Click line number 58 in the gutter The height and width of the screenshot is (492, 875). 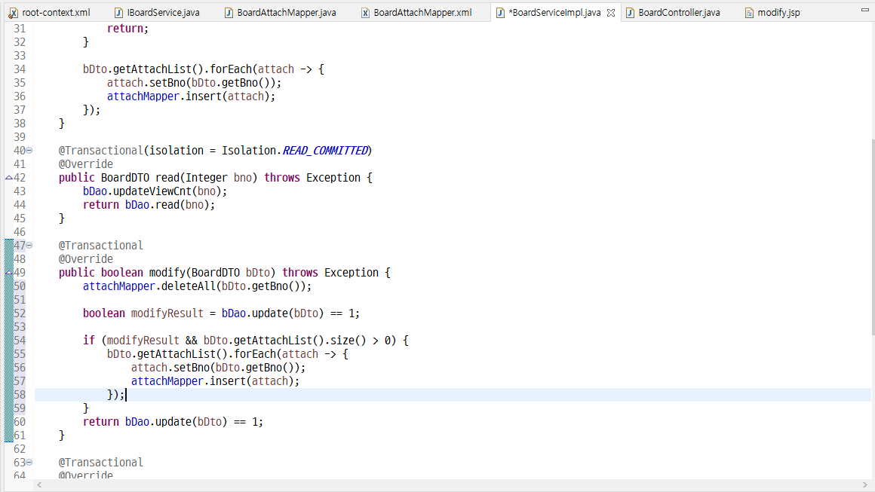20,395
